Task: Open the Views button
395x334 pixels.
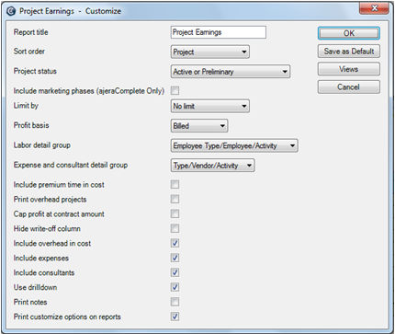Action: (x=349, y=69)
